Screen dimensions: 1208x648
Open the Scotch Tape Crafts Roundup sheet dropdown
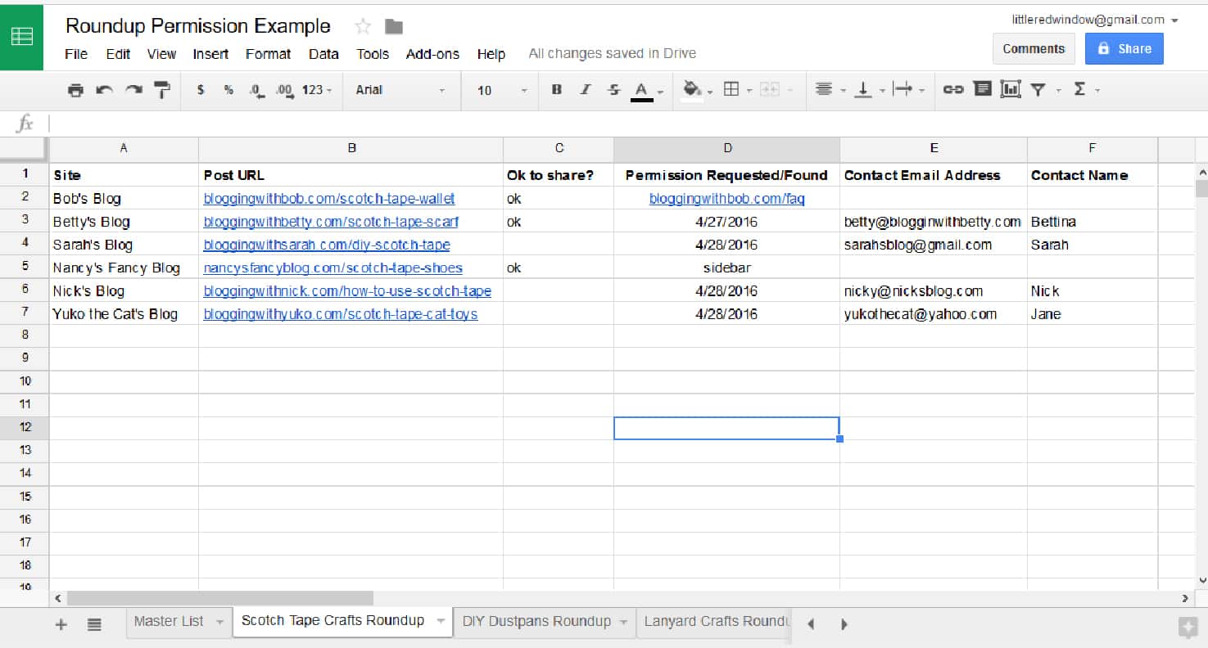click(x=439, y=622)
